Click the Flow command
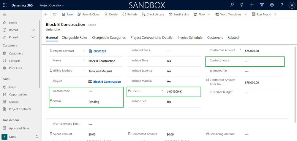Viewport: 297px width, 141px height. 200,14
